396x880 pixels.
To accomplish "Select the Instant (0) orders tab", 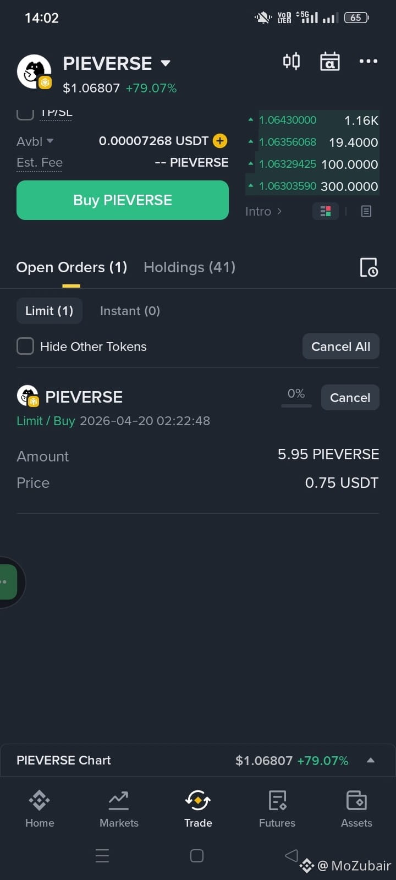I will (x=130, y=311).
